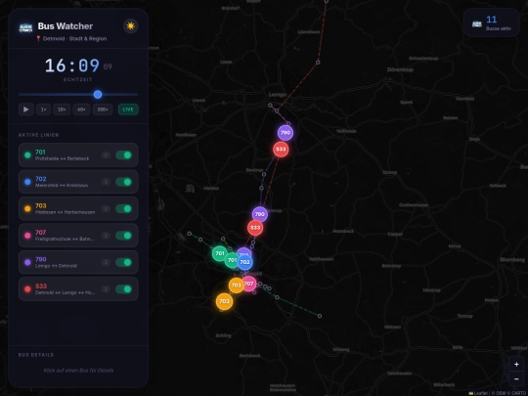Select the red S33 bus marker nearest Lemgo
This screenshot has height=396, width=528.
281,150
